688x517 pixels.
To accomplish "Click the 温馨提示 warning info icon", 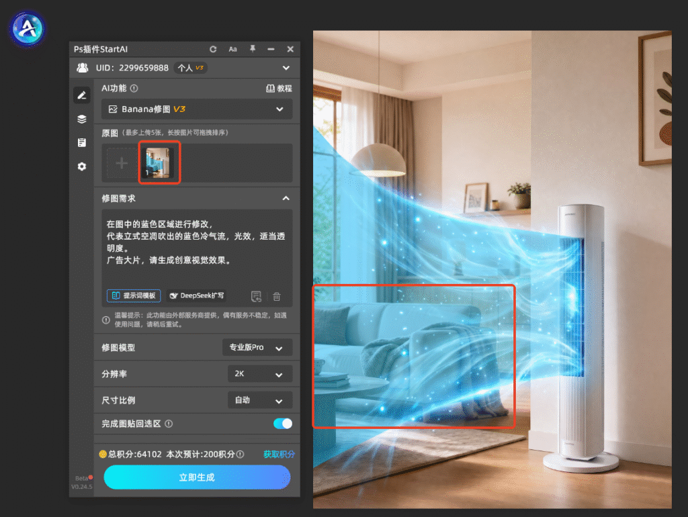I will pos(105,320).
